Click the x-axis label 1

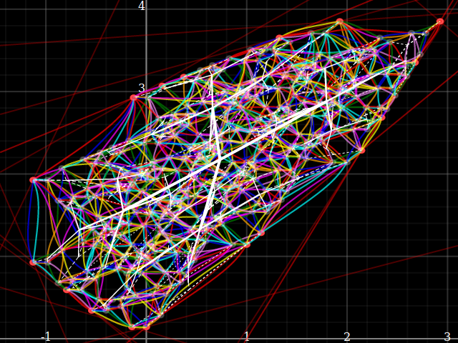pyautogui.click(x=247, y=337)
